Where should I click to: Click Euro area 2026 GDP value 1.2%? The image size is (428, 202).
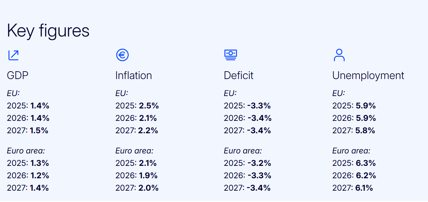pyautogui.click(x=39, y=175)
